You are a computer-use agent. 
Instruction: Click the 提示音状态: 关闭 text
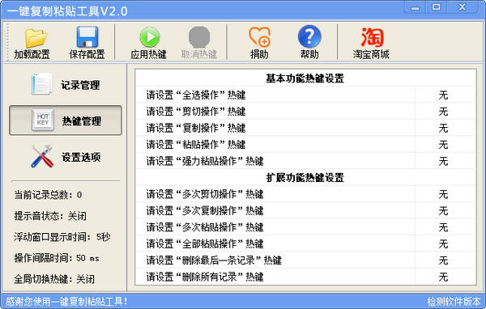pos(50,216)
